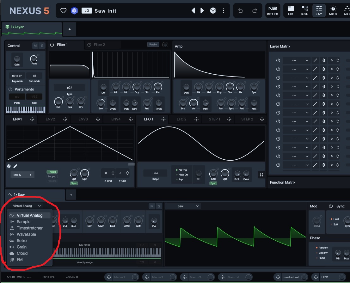Open second Layer Matrix source dropdown
This screenshot has height=283, width=350.
point(296,69)
